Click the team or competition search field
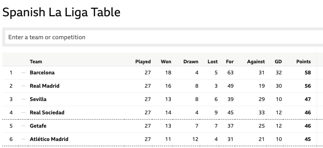This screenshot has height=148, width=323. coord(164,37)
